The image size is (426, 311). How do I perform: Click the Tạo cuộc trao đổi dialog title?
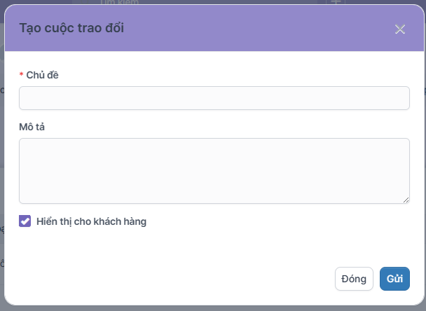(71, 28)
